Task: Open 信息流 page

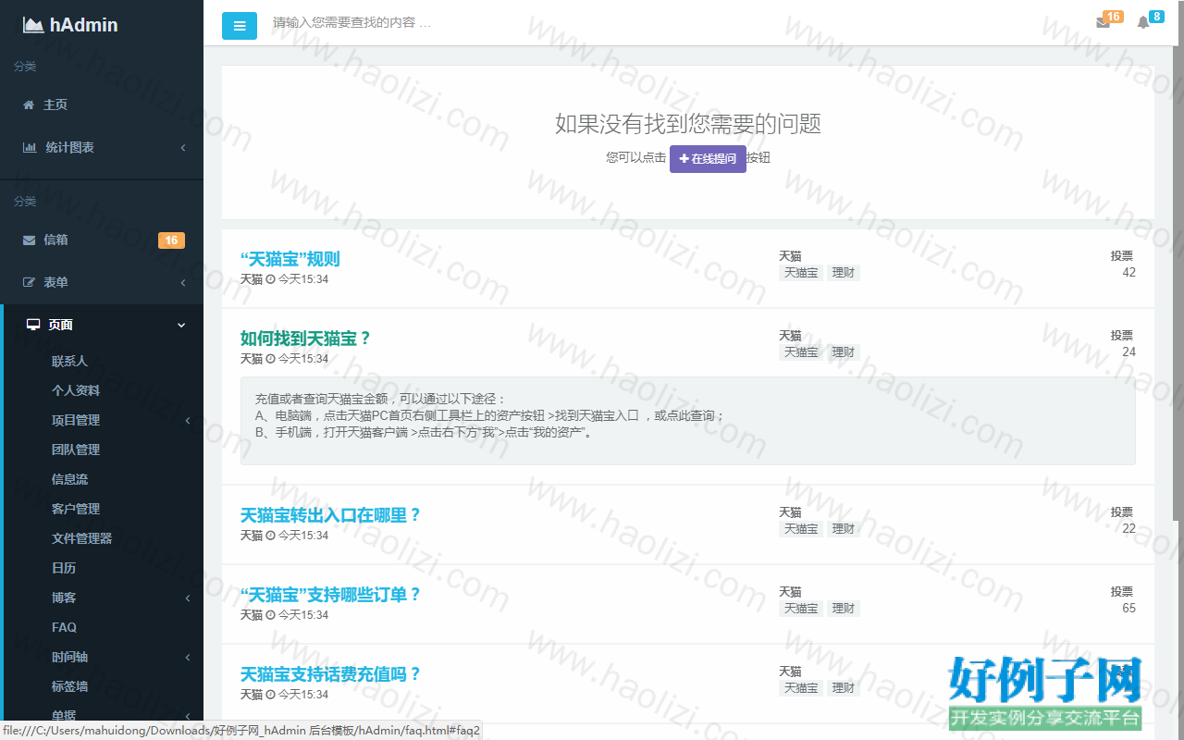Action: point(69,479)
